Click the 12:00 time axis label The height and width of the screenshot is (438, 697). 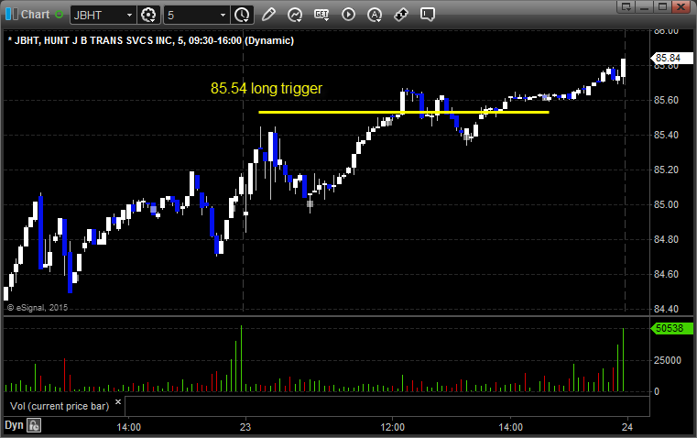[x=393, y=427]
